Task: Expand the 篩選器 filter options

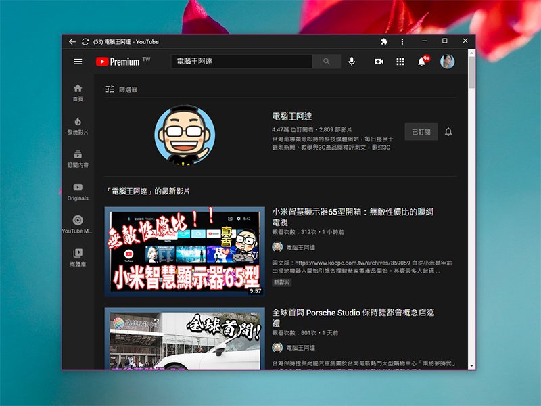Action: [122, 89]
